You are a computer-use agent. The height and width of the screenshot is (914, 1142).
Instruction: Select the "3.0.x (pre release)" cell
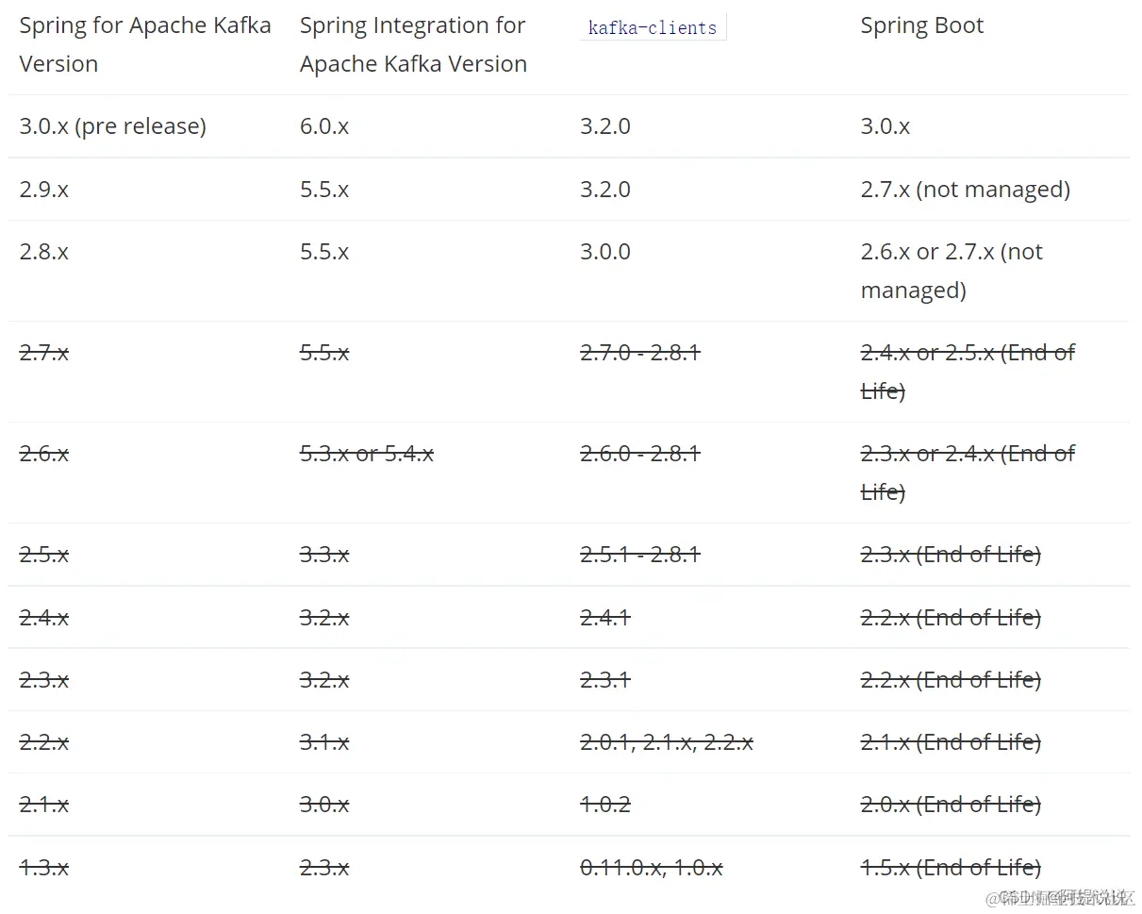pos(112,125)
